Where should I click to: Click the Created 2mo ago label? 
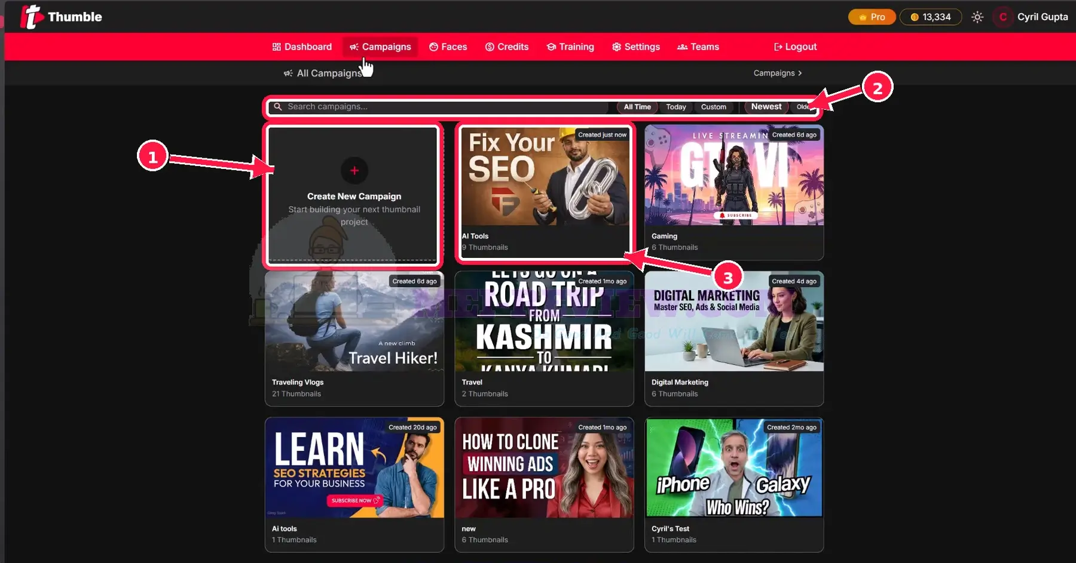[791, 427]
